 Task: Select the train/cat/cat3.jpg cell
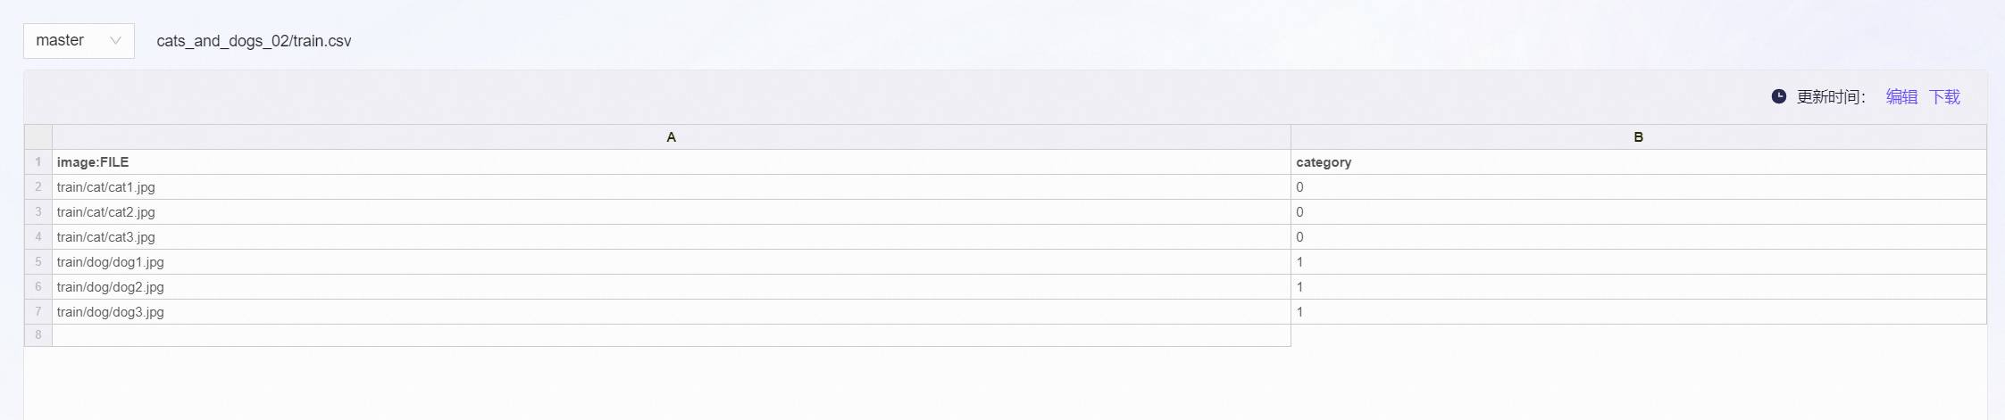tap(672, 236)
